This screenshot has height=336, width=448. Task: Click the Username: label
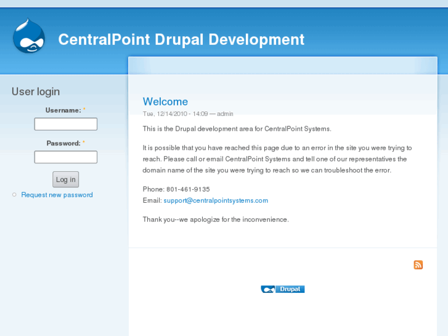point(63,110)
